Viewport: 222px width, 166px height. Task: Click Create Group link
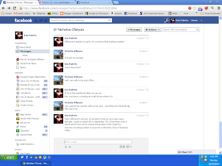pyautogui.click(x=26, y=105)
